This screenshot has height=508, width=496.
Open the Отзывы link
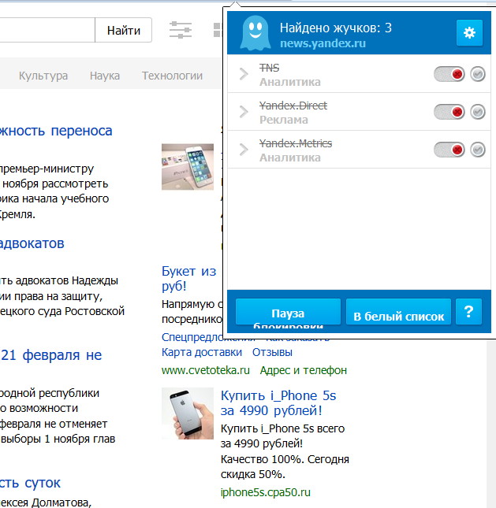(273, 352)
